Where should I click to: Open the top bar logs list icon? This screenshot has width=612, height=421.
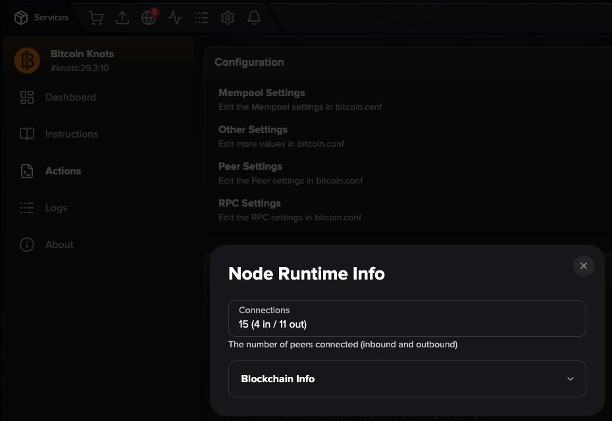tap(201, 18)
